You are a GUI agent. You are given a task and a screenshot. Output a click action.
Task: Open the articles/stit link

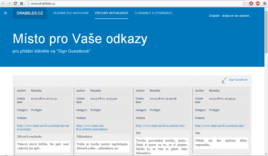tap(160, 126)
